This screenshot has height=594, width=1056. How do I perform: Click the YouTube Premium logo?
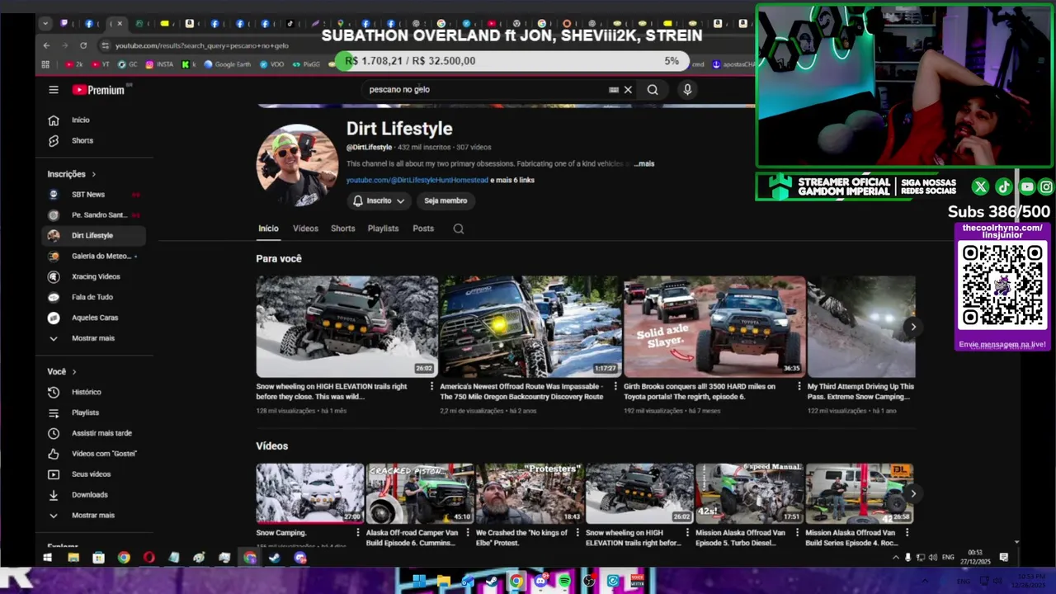tap(98, 90)
